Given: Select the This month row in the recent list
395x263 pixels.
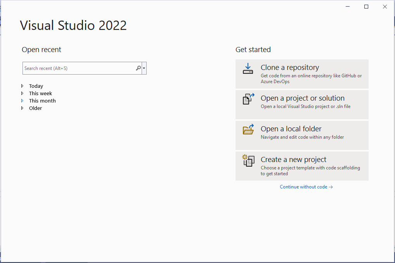Looking at the screenshot, I should (42, 101).
